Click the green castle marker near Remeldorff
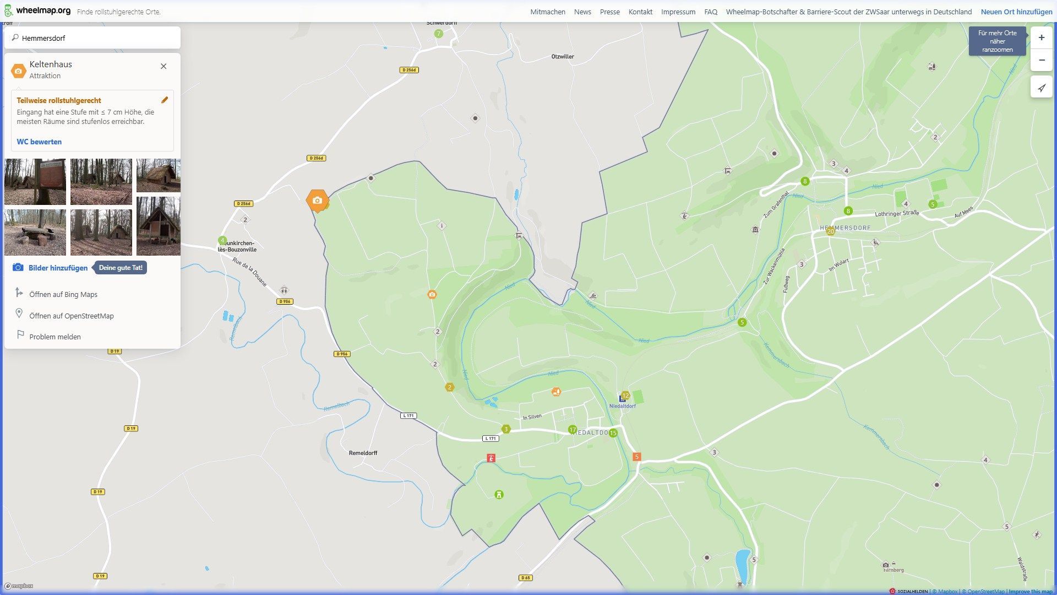This screenshot has width=1057, height=595. coord(499,495)
